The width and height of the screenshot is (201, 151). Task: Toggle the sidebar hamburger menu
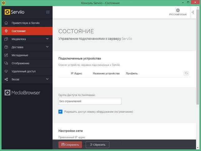tap(48, 12)
